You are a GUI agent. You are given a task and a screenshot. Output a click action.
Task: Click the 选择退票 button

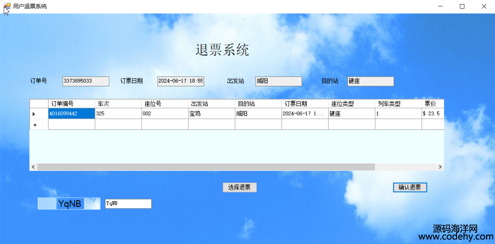pos(239,188)
